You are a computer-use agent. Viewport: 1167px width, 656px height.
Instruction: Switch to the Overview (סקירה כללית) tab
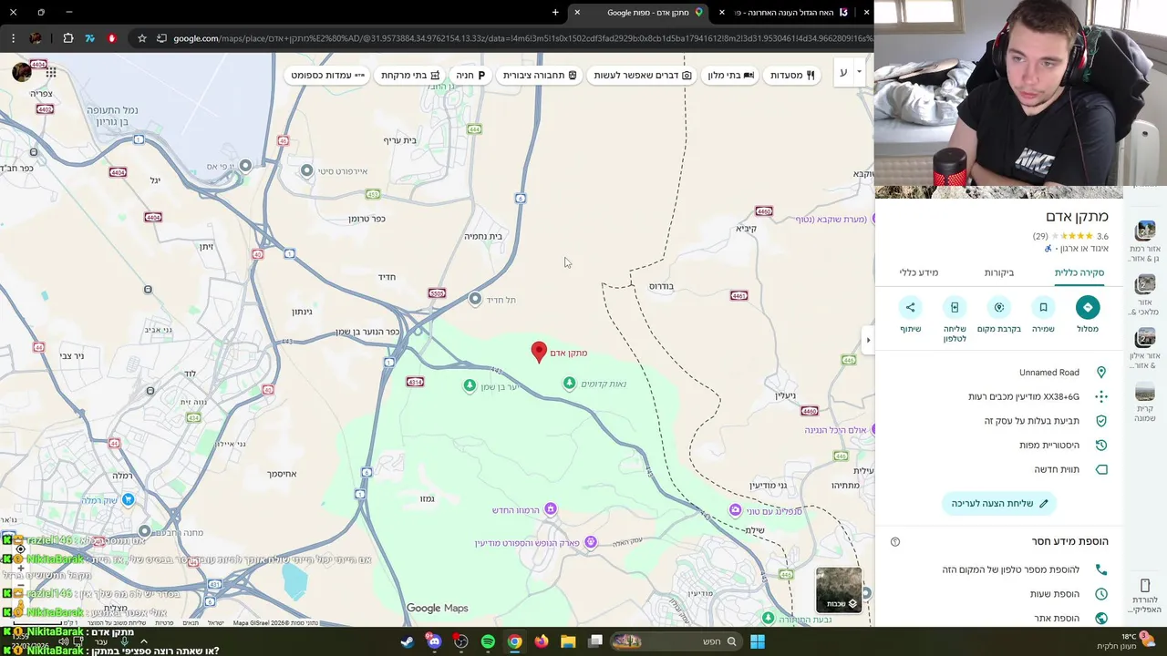click(1079, 272)
